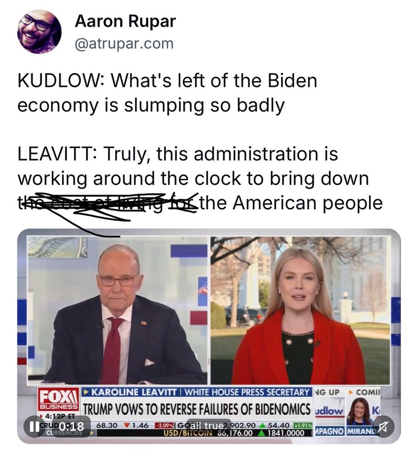Click the gold price green up arrow
The image size is (418, 453).
(x=262, y=425)
